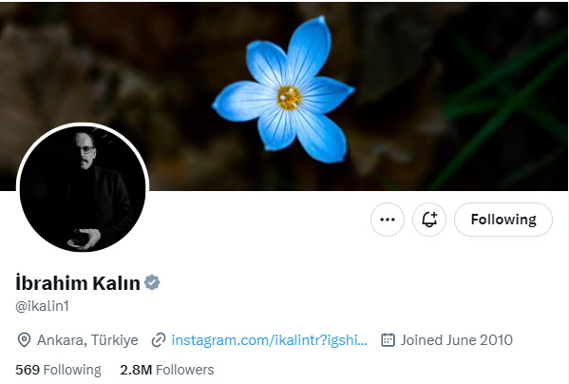Screen dimensions: 569x384
Task: Click the verified badge next to the name
Action: pos(152,282)
